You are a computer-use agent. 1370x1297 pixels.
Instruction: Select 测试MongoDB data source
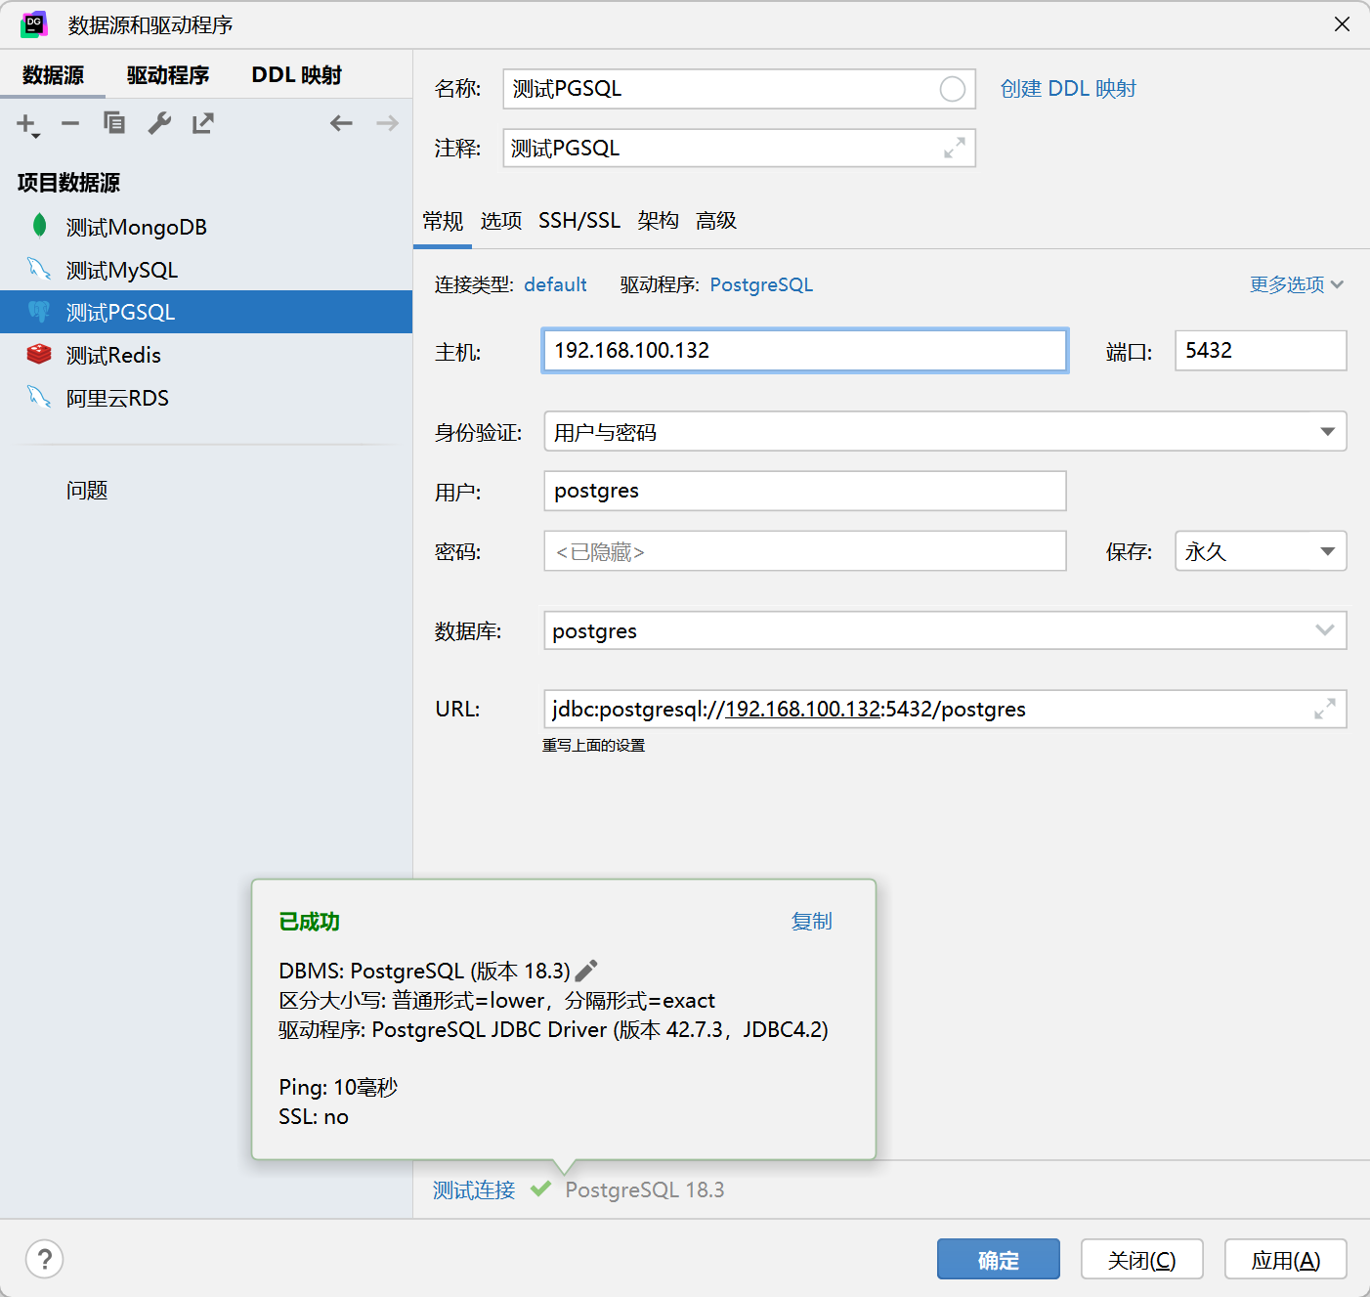click(206, 227)
